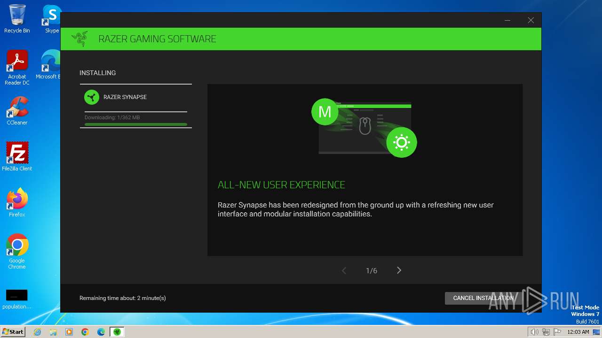Open Windows Explorer from taskbar
Image resolution: width=602 pixels, height=338 pixels.
[x=53, y=332]
